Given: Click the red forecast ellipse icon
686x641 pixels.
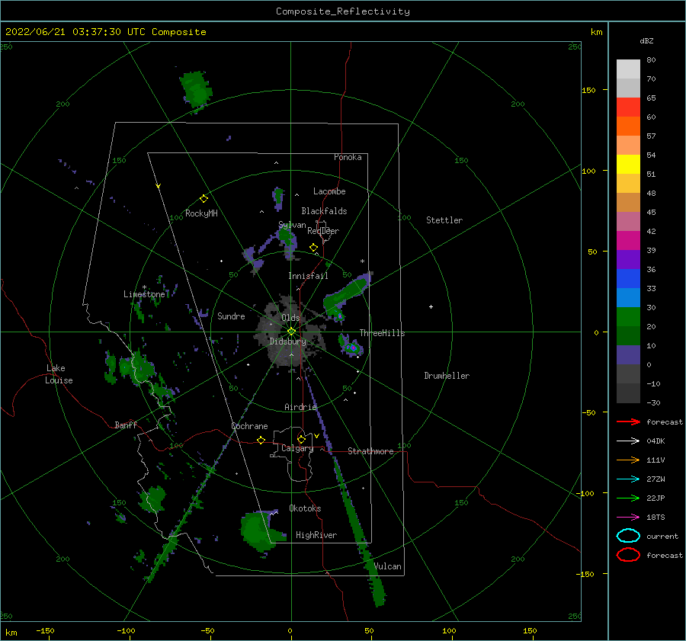Looking at the screenshot, I should tap(628, 555).
